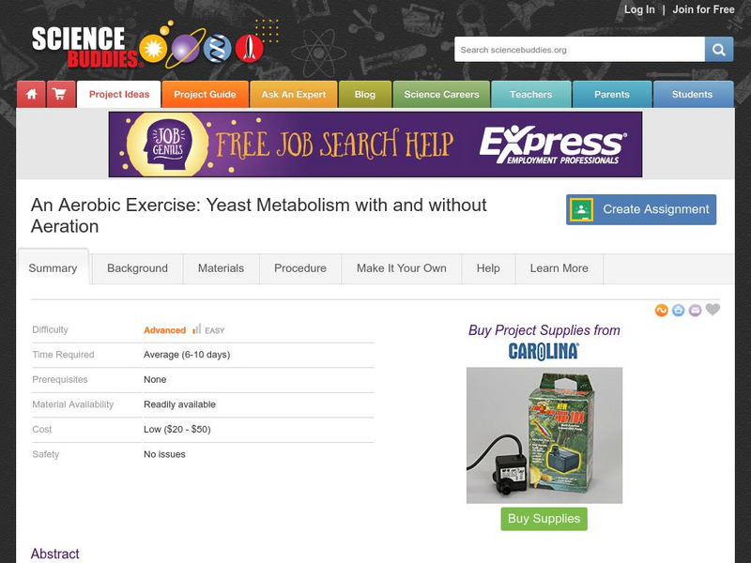The width and height of the screenshot is (751, 563).
Task: Click the search sciencebuddies.org input field
Action: pyautogui.click(x=579, y=50)
